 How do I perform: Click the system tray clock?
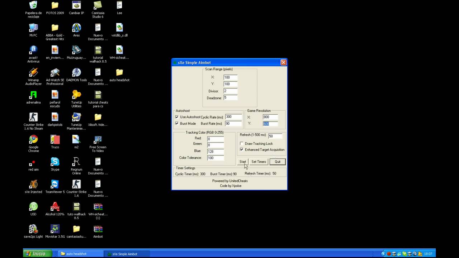pos(428,254)
